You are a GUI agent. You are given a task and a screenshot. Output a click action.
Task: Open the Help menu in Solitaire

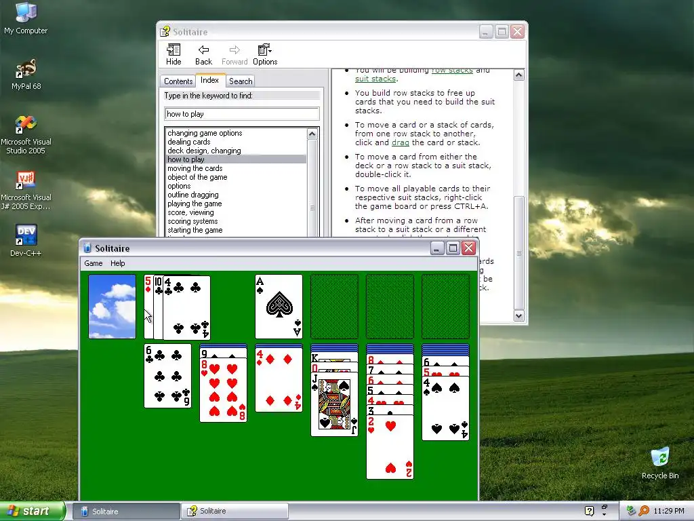click(118, 263)
